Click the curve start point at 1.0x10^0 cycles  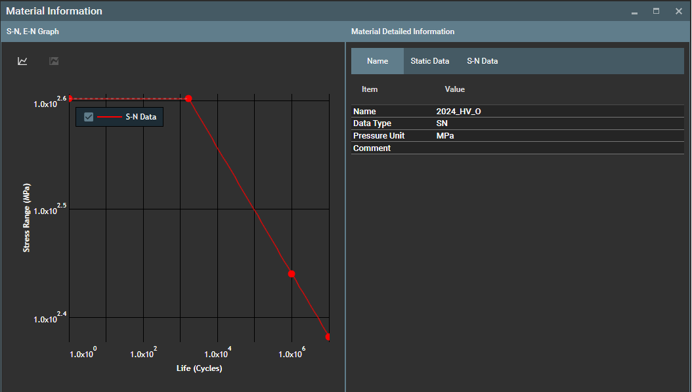click(70, 98)
